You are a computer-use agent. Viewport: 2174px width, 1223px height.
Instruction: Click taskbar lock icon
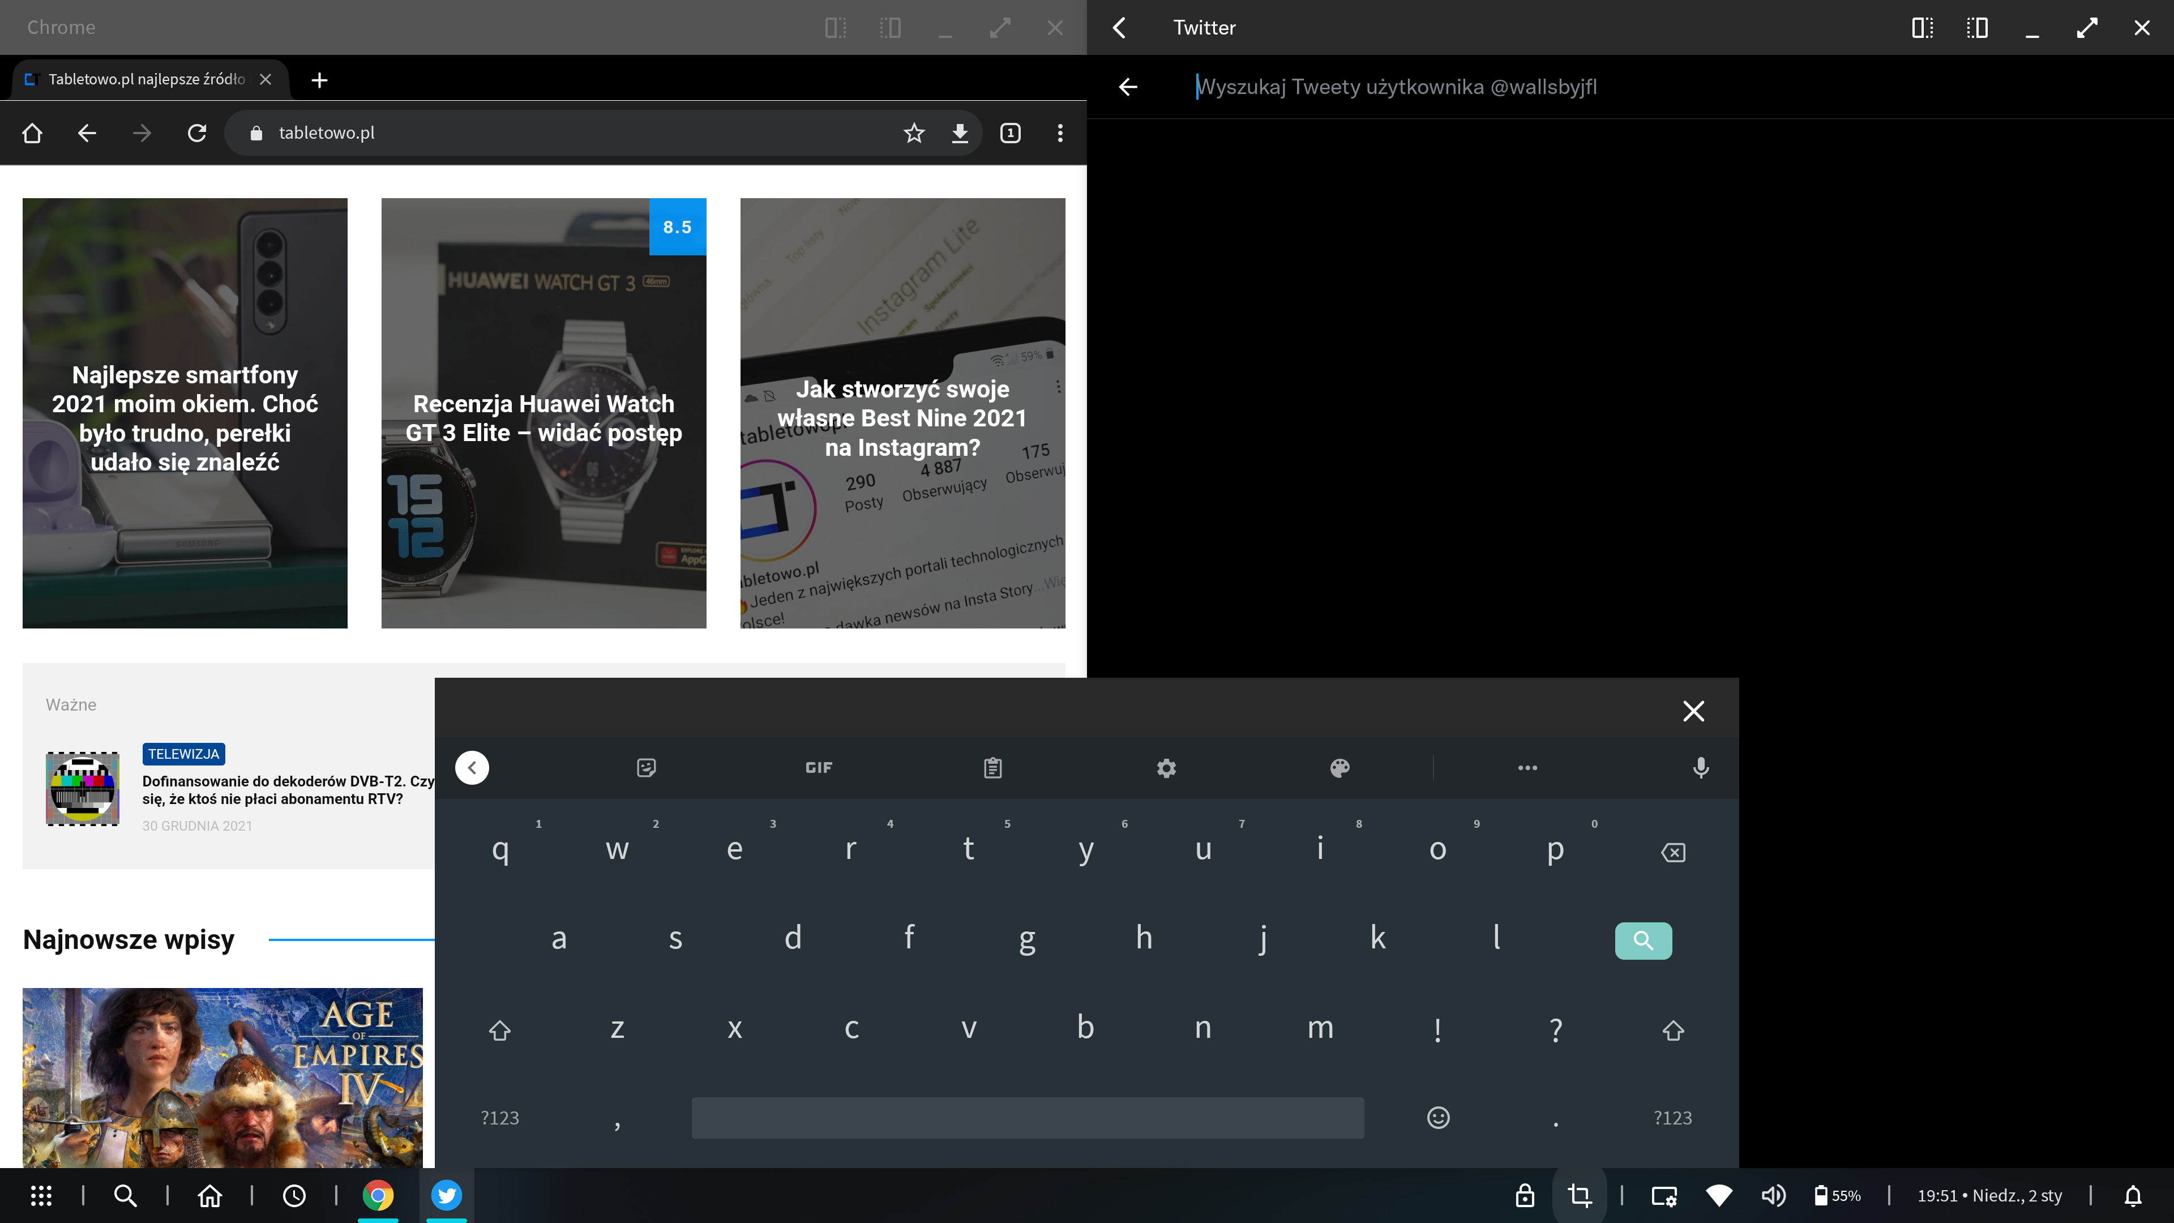click(1524, 1195)
